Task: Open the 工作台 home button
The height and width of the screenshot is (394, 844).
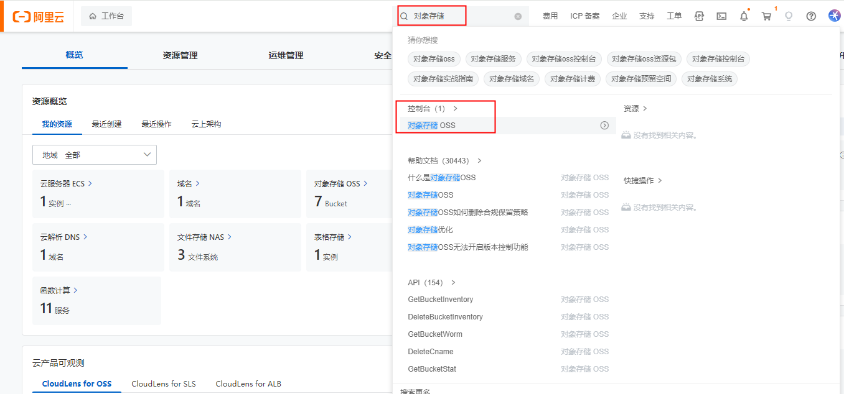Action: click(x=106, y=16)
